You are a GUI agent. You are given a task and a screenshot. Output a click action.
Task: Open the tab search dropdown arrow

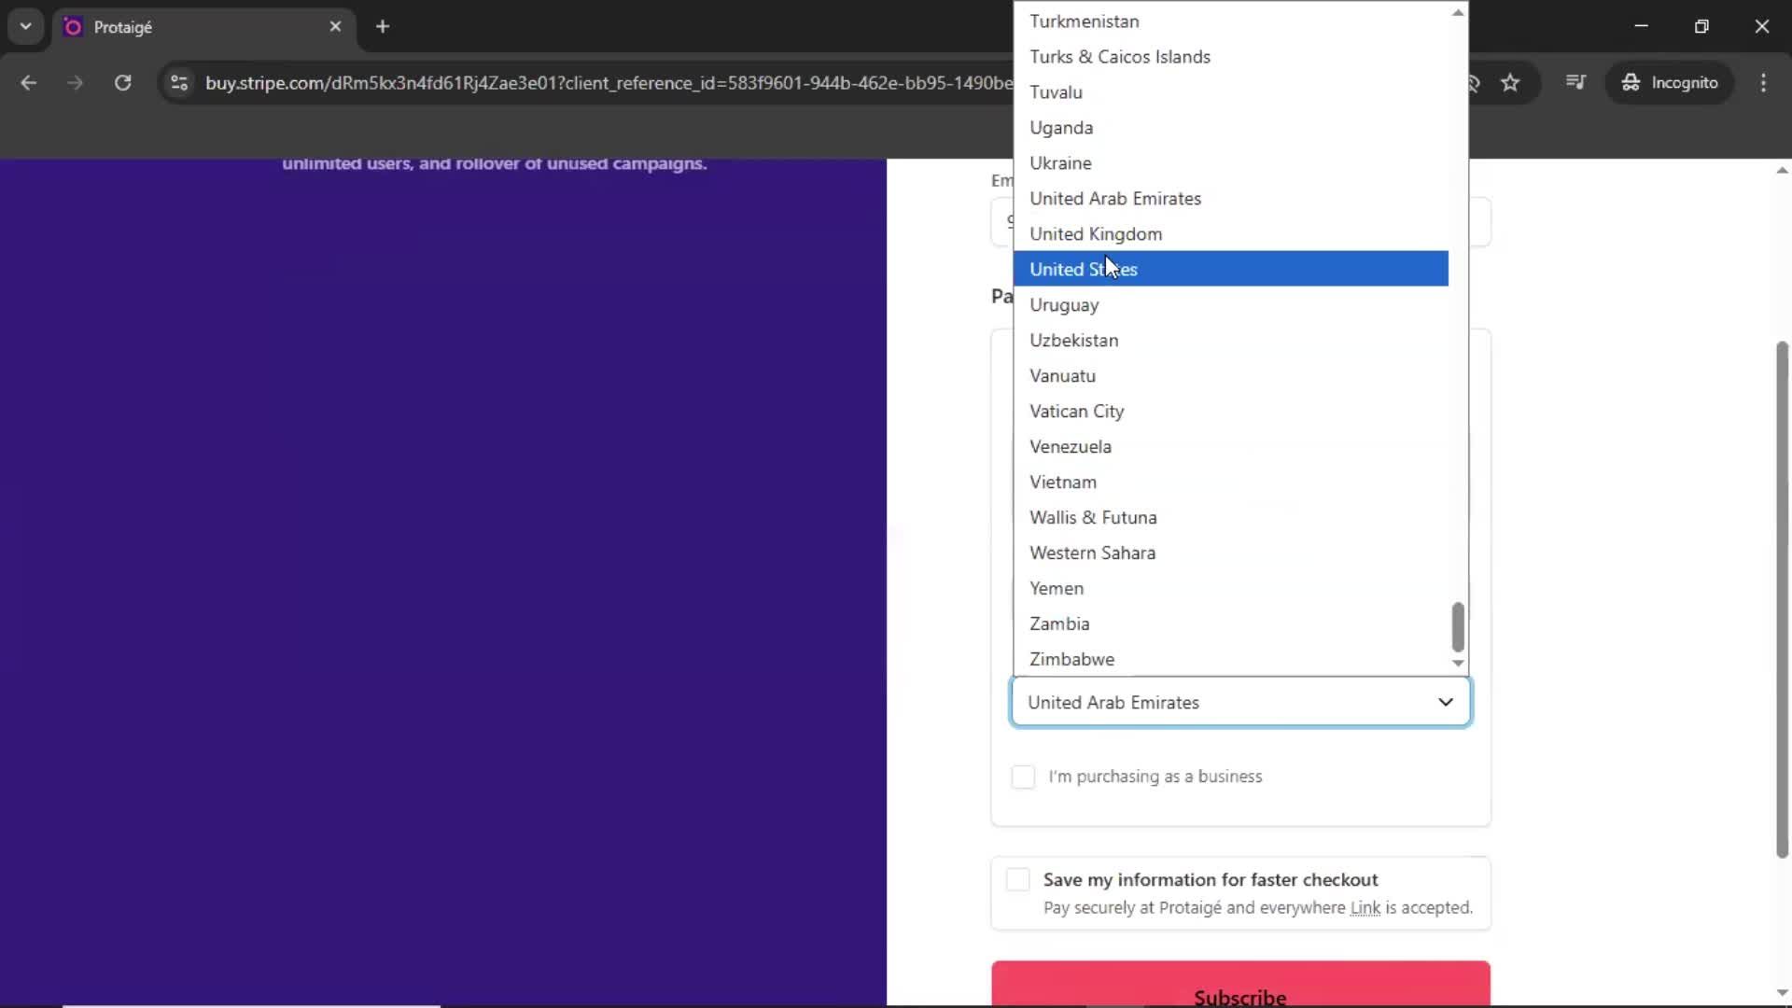tap(25, 26)
